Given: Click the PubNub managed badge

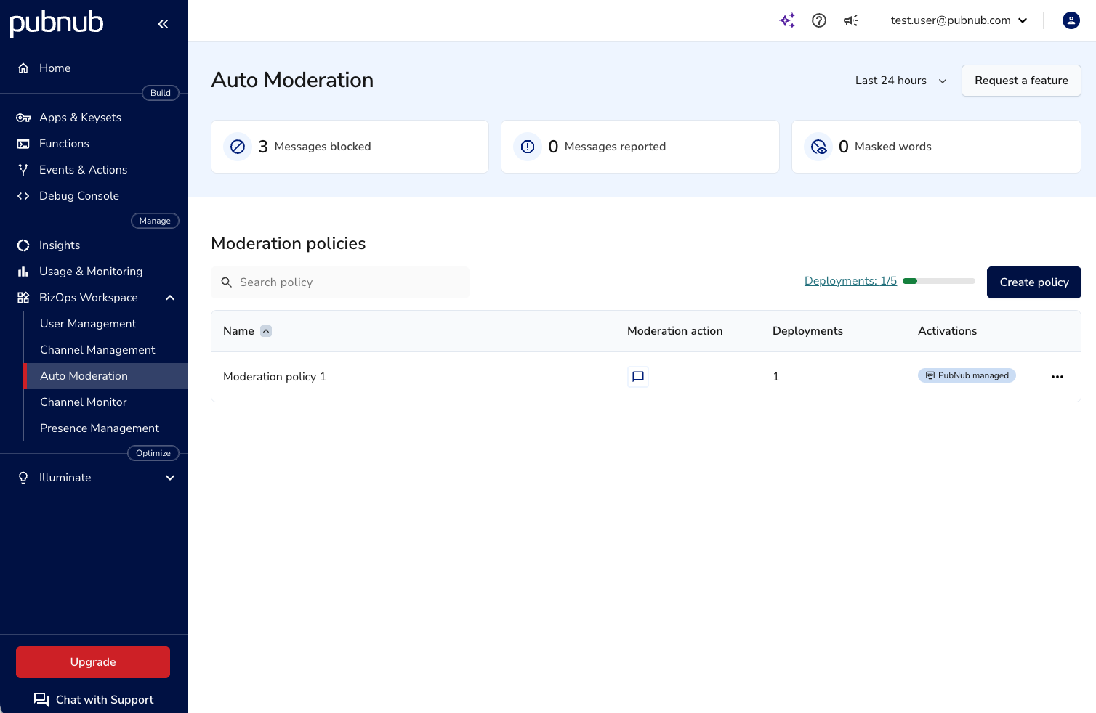Looking at the screenshot, I should (x=967, y=375).
